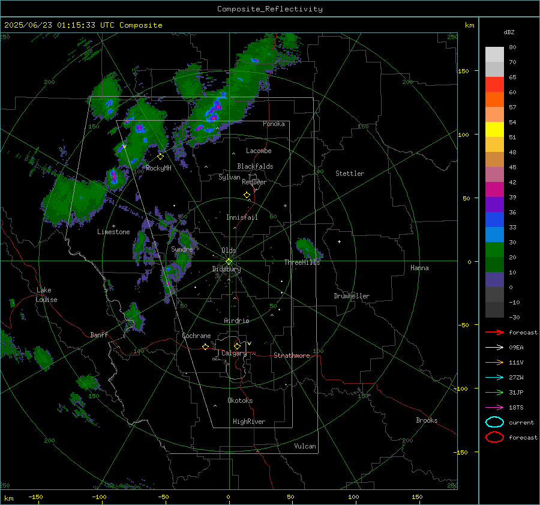The height and width of the screenshot is (505, 540).
Task: Pick the light blue 30-33 dBZ swatch
Action: [x=494, y=235]
